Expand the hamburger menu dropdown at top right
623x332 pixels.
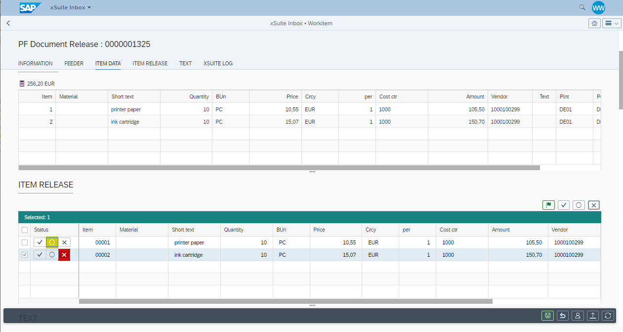click(612, 23)
